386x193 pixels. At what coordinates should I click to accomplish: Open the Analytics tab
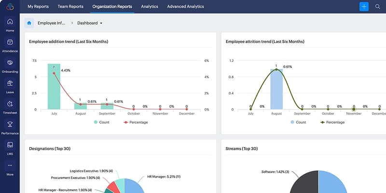(x=150, y=6)
